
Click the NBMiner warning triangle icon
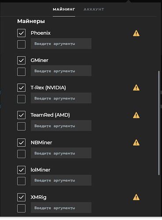[x=136, y=143]
